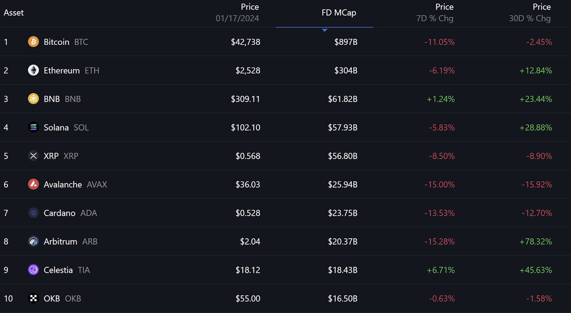The image size is (571, 313).
Task: Click the Ethereum logo icon
Action: 34,70
